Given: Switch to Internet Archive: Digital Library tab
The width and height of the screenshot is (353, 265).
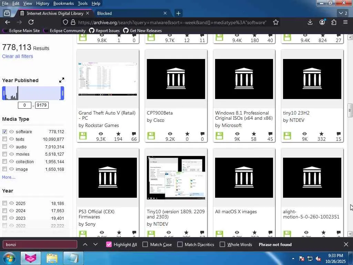Looking at the screenshot, I should point(55,13).
